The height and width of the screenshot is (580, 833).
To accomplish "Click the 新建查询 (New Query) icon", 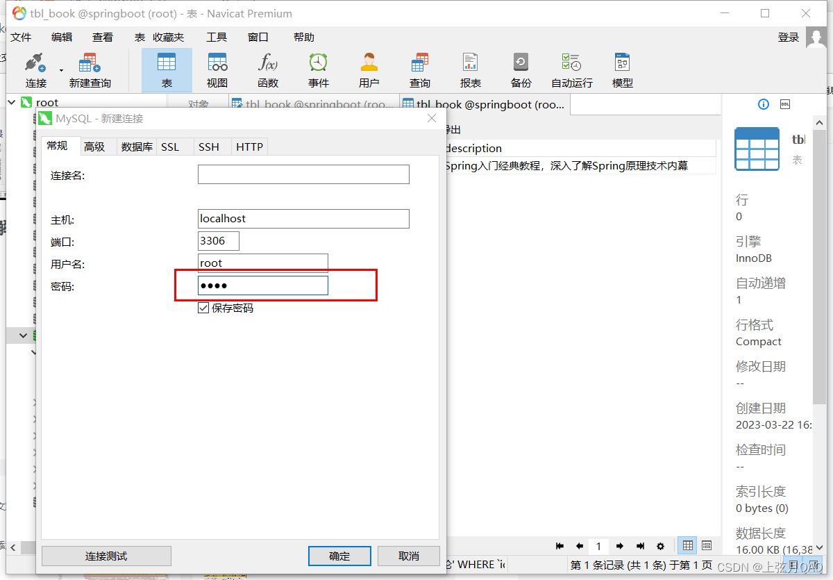I will coord(90,69).
